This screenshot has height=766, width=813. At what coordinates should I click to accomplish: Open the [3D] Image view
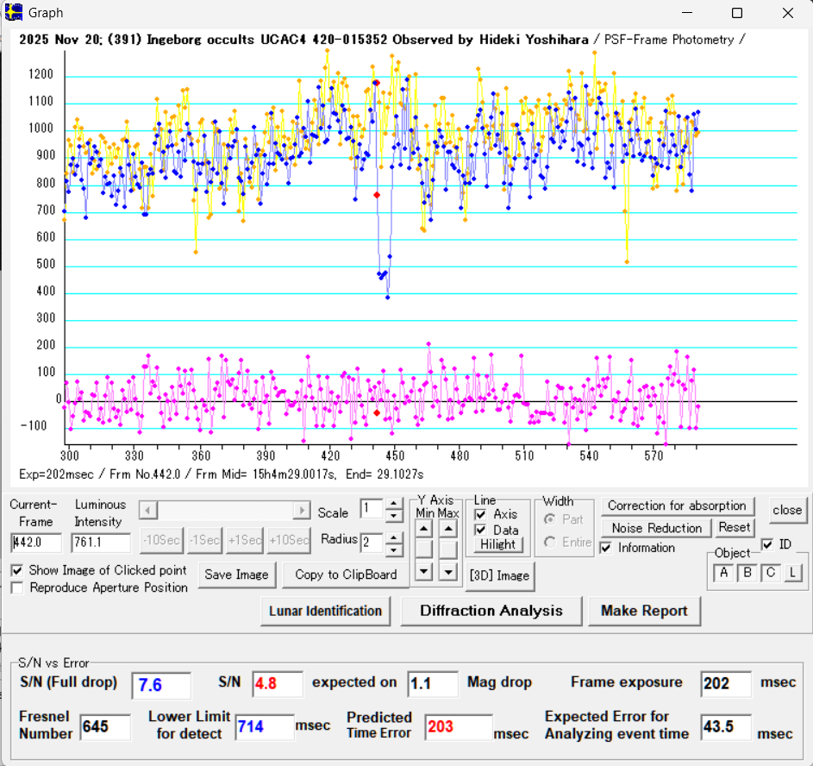click(x=499, y=575)
